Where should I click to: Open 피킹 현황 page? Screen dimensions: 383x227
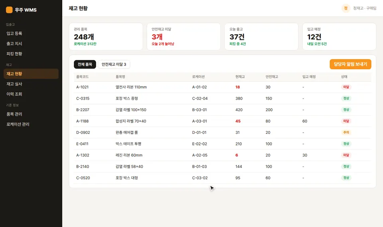31,54
